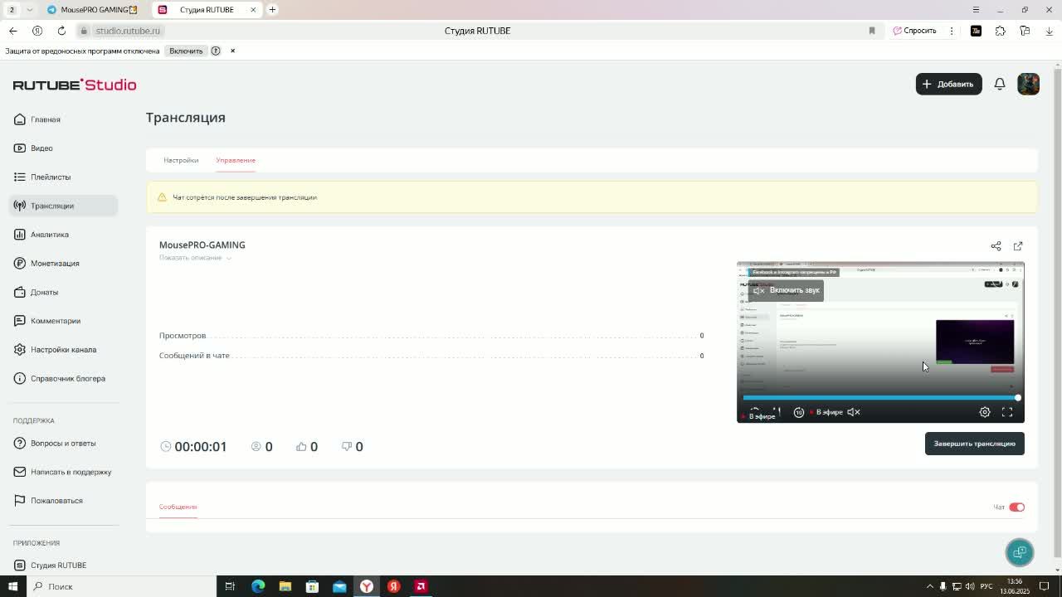The width and height of the screenshot is (1062, 597).
Task: Open Вопросы и ответы support page
Action: tap(63, 443)
